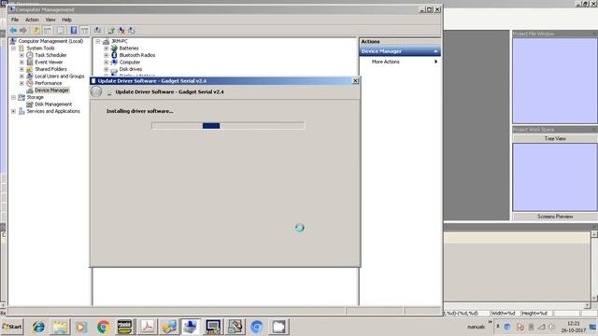The image size is (598, 336).
Task: Click the volume speaker icon in system tray
Action: (551, 327)
